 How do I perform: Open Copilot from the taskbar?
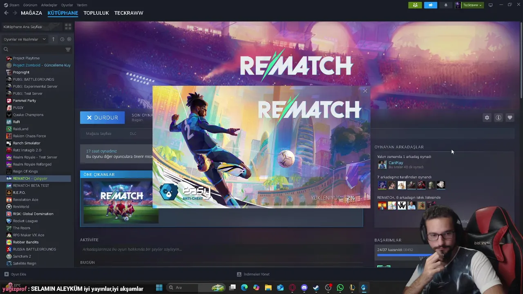[256, 287]
